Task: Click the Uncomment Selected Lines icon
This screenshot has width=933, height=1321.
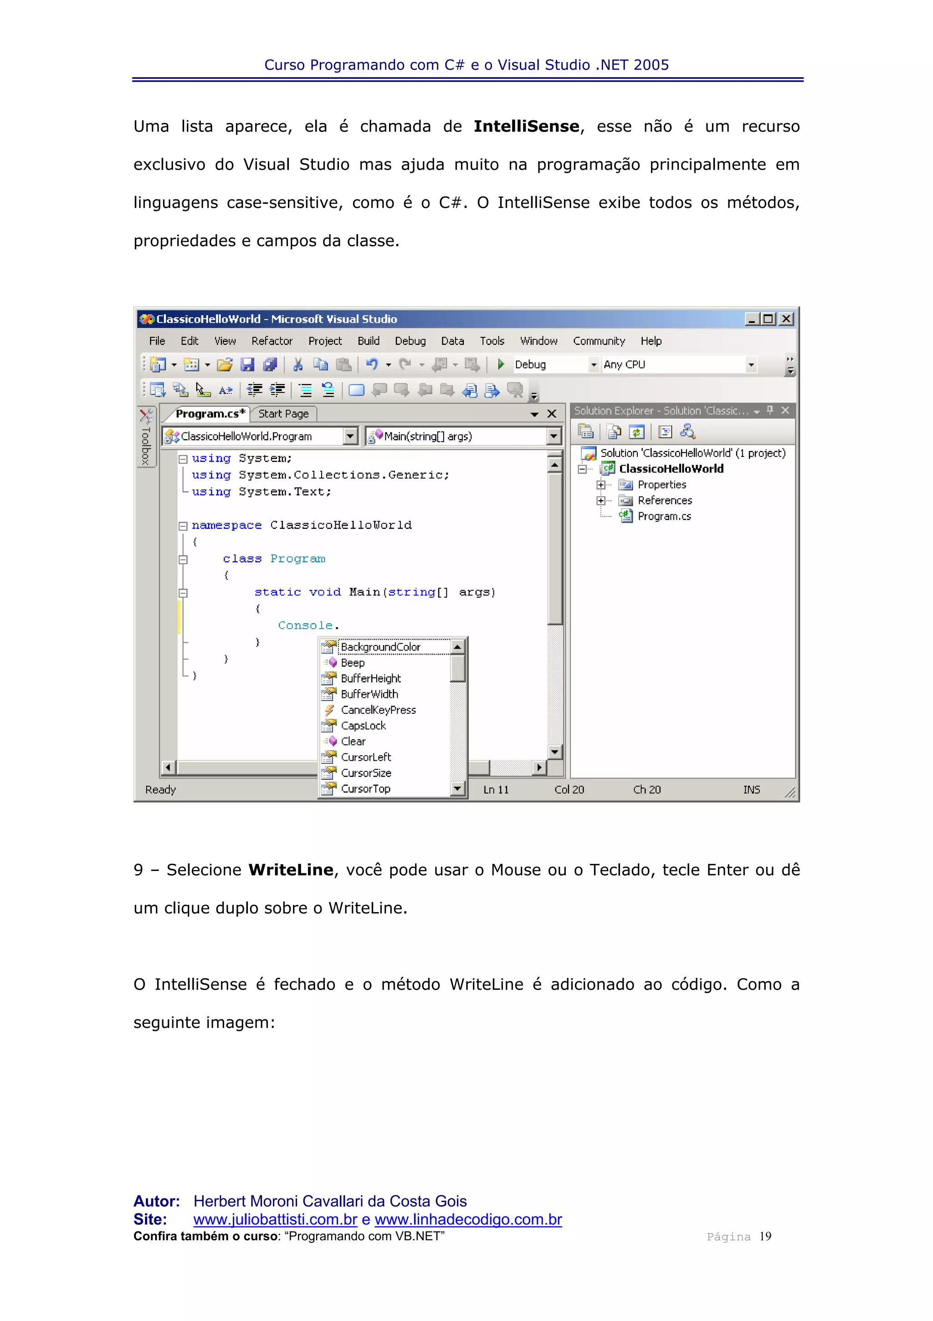Action: tap(328, 390)
